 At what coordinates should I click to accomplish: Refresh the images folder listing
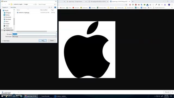point(36,4)
